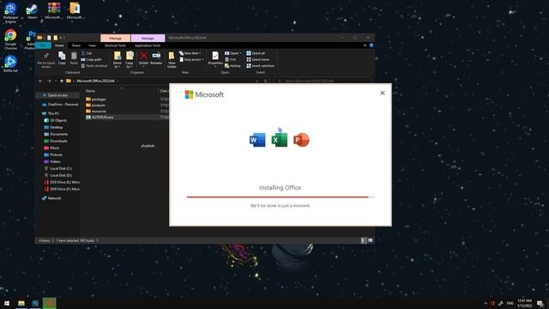Open the File tab in File Explorer

(44, 45)
